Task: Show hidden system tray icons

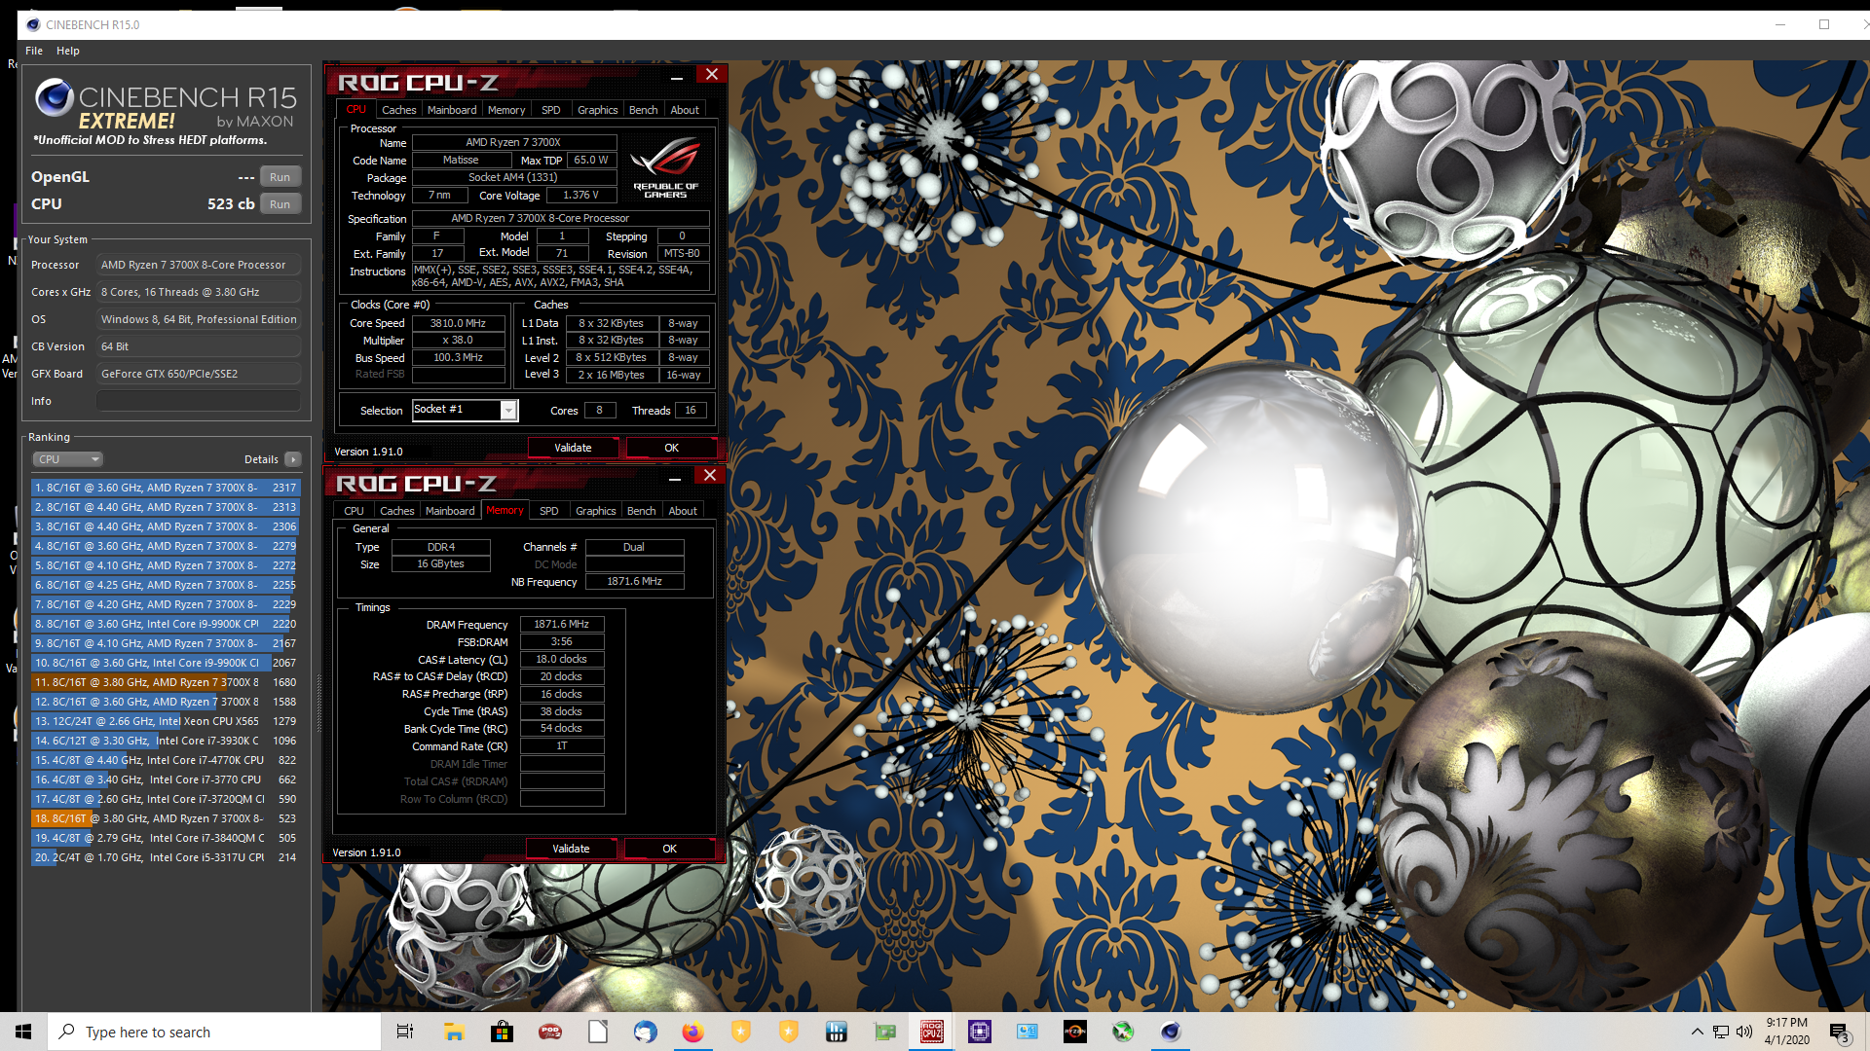Action: pyautogui.click(x=1698, y=1032)
